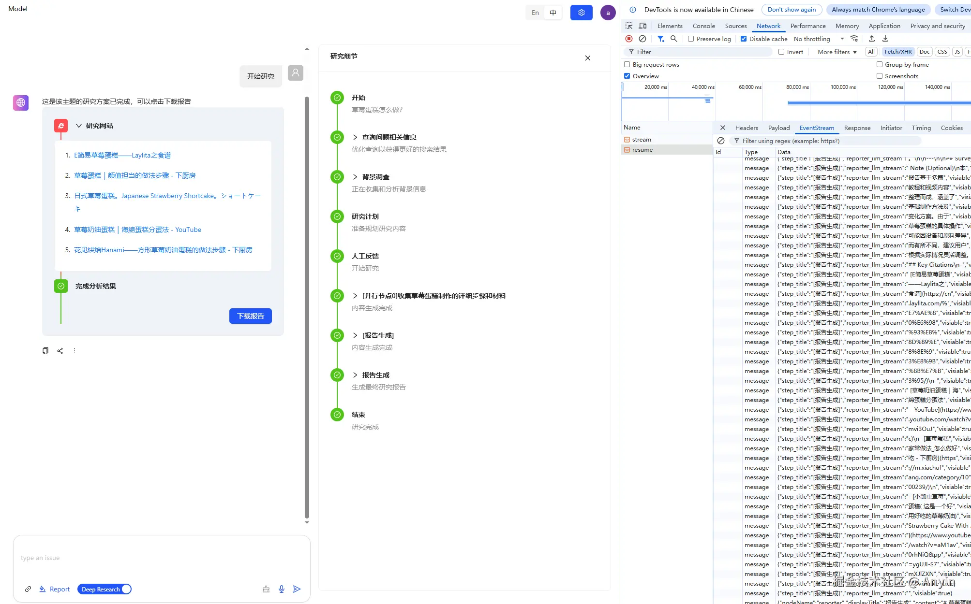Click the 下载报告 button

pyautogui.click(x=250, y=316)
